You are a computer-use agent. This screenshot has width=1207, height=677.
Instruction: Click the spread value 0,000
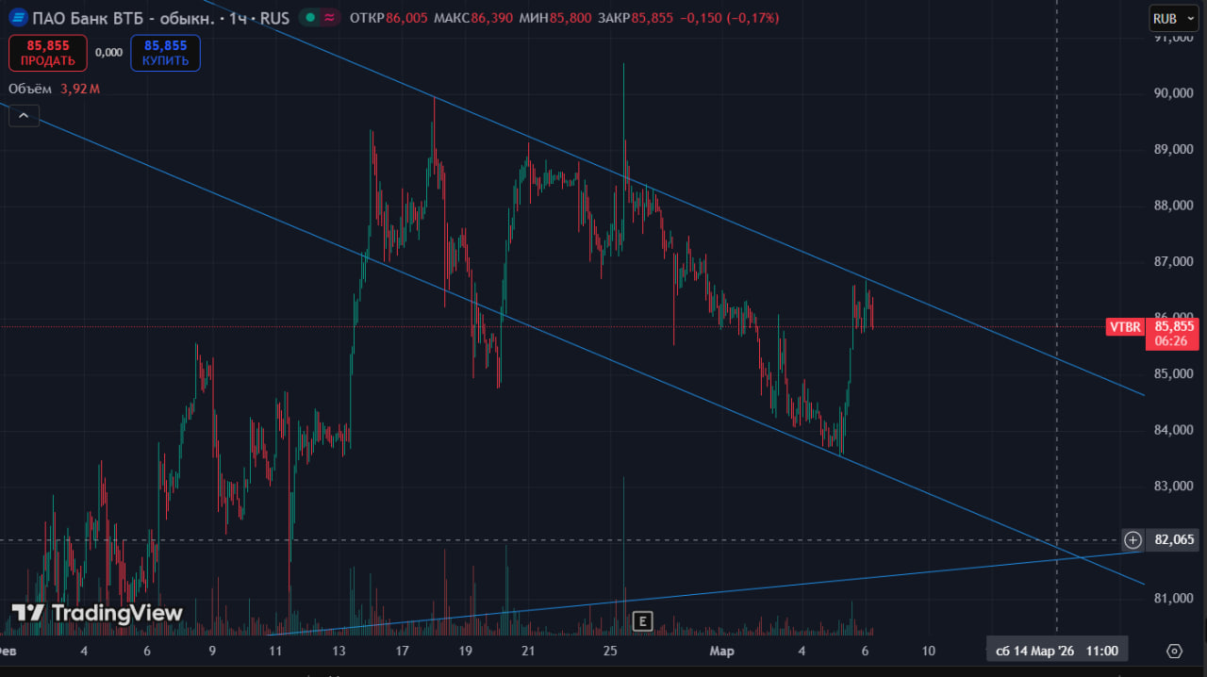[108, 53]
